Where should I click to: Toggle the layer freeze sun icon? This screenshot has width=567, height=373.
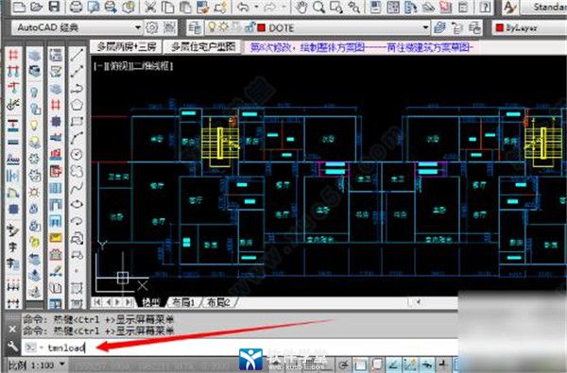pos(224,27)
